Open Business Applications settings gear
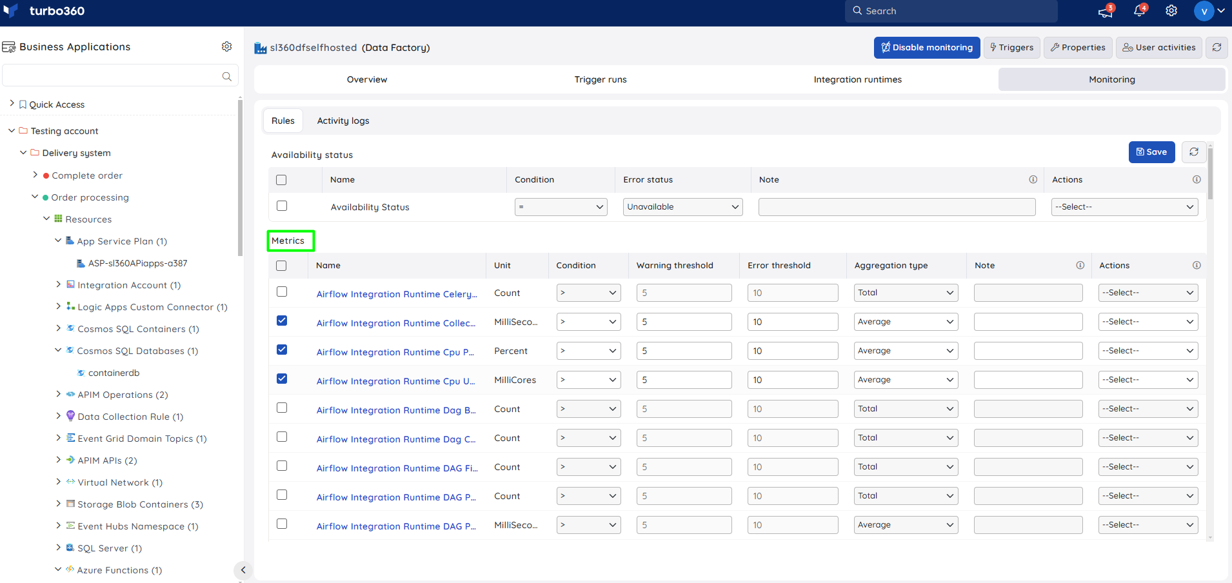This screenshot has width=1232, height=583. [226, 46]
